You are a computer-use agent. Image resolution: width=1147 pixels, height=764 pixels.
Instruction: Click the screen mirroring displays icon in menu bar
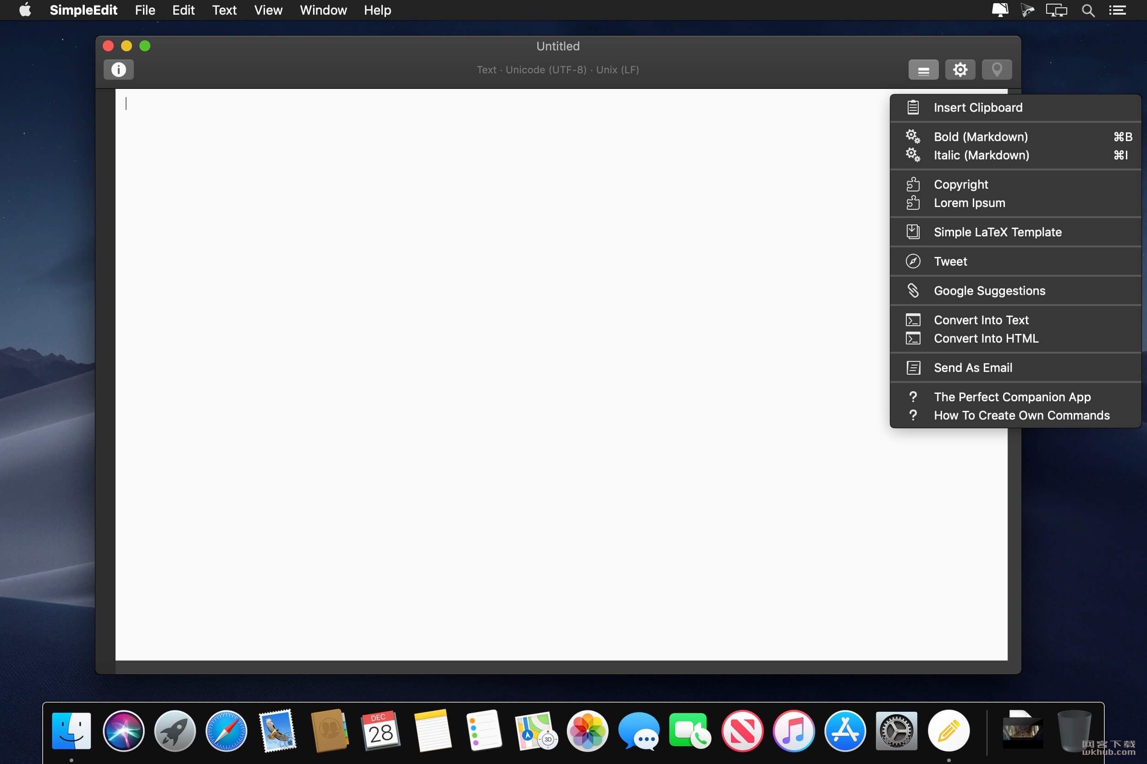(x=1056, y=10)
